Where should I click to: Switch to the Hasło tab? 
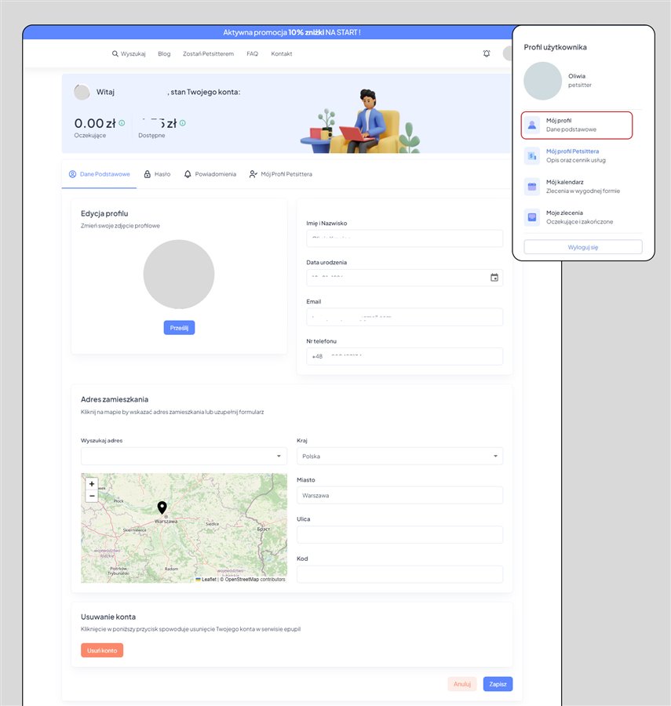coord(157,174)
